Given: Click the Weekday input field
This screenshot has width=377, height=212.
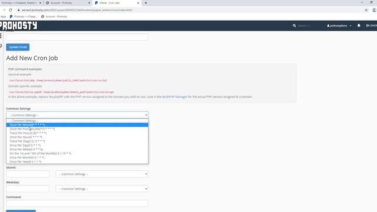Looking at the screenshot, I should pos(28,188).
